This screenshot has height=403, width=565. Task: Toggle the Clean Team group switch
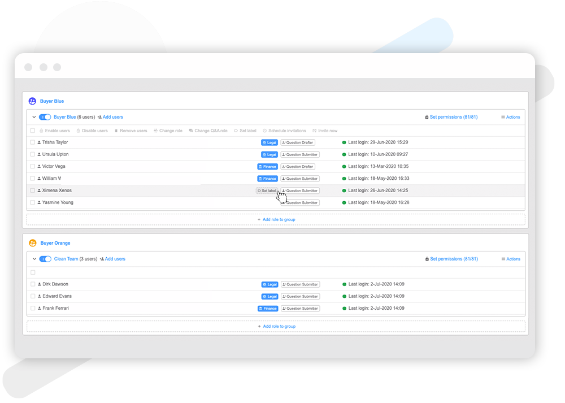pos(45,259)
